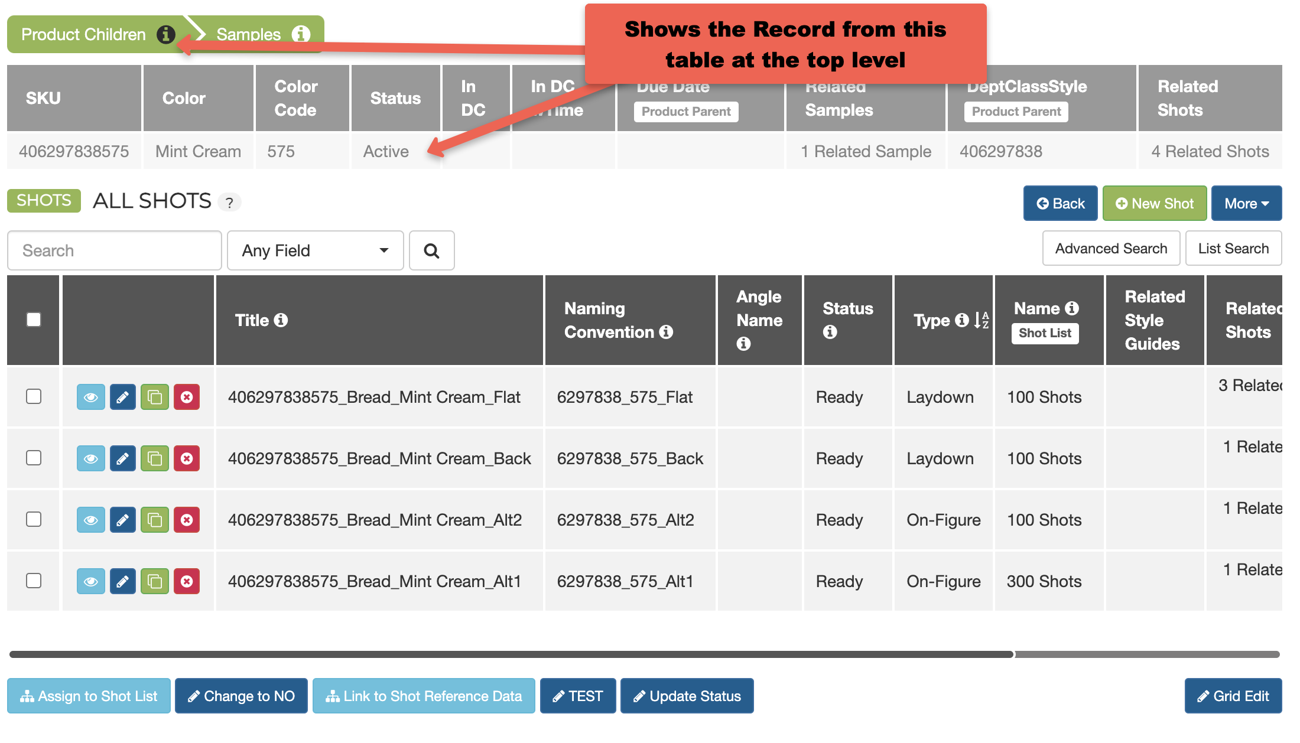
Task: Delete the Mint Cream_Alt1 shot with red icon
Action: 186,581
